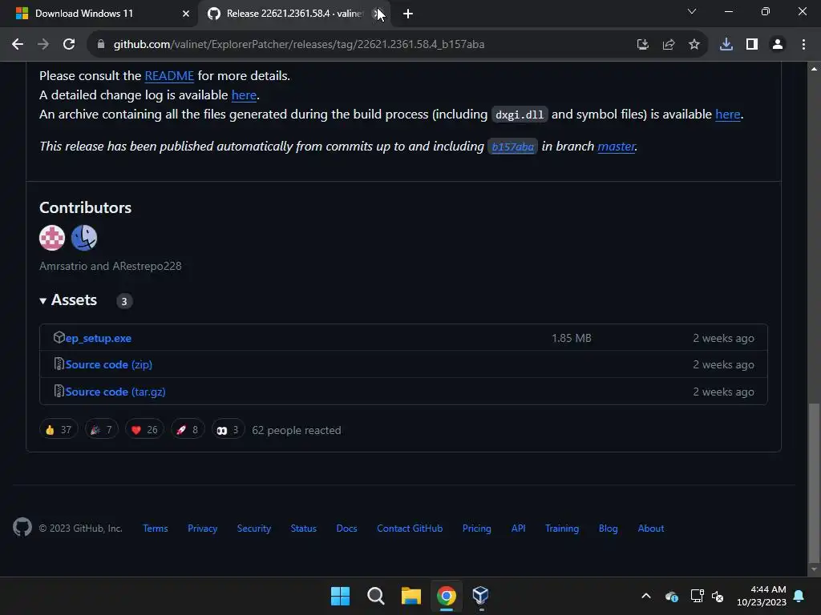Bookmark this page with star
Viewport: 821px width, 615px height.
pos(694,45)
